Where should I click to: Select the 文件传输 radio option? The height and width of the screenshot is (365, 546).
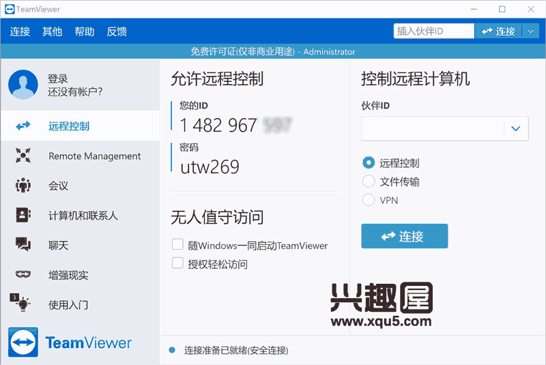pos(369,181)
